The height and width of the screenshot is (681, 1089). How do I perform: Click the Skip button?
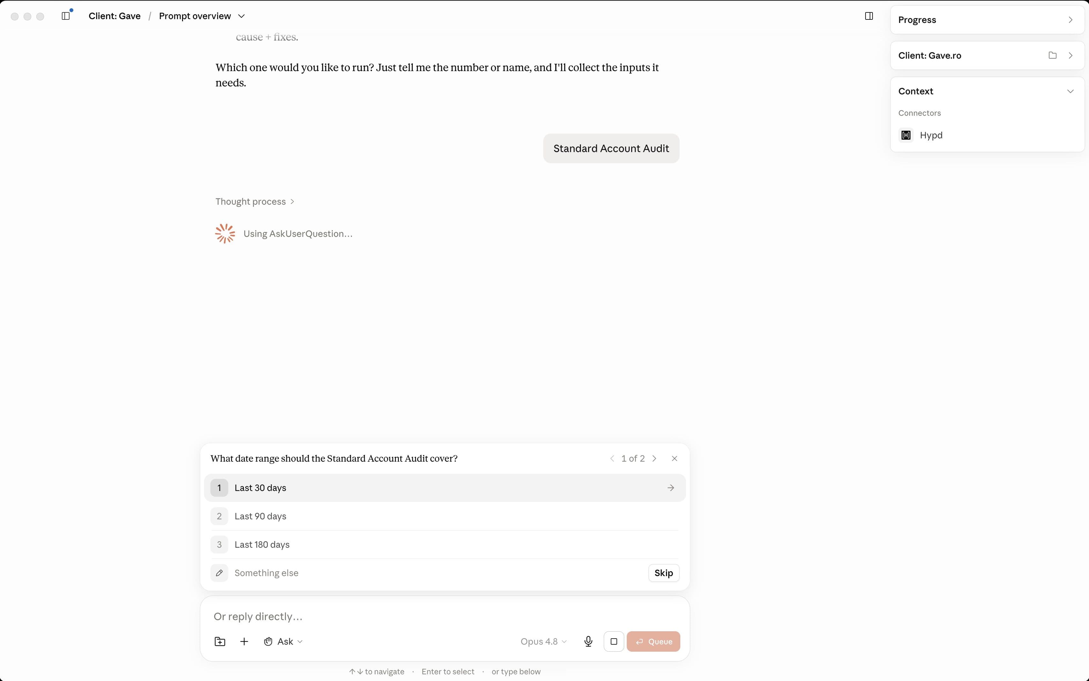point(663,573)
